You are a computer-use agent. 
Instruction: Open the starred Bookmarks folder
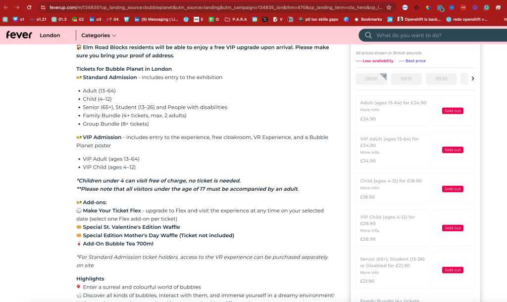click(368, 19)
